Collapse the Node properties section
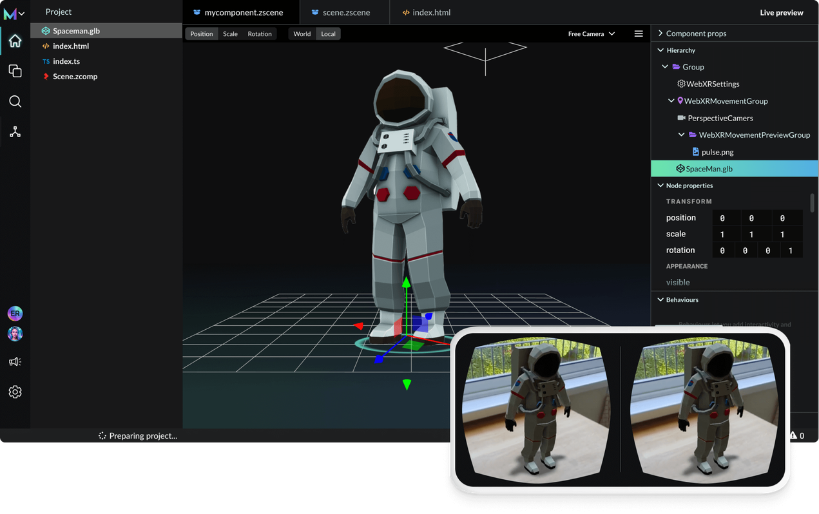Viewport: 819px width, 514px height. click(660, 185)
